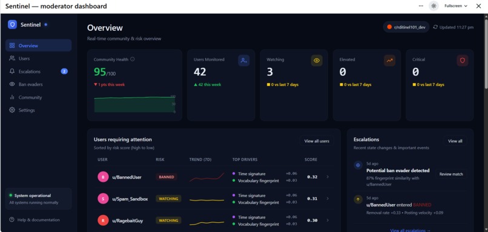Image resolution: width=488 pixels, height=232 pixels.
Task: Click the Watching eye icon
Action: point(317,61)
